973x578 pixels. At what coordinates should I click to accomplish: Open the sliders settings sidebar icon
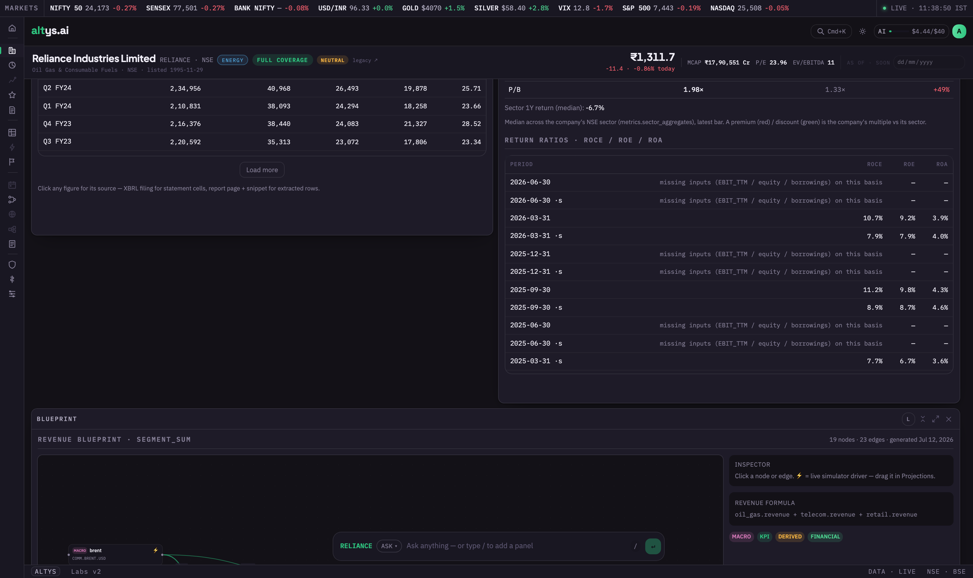click(x=12, y=294)
